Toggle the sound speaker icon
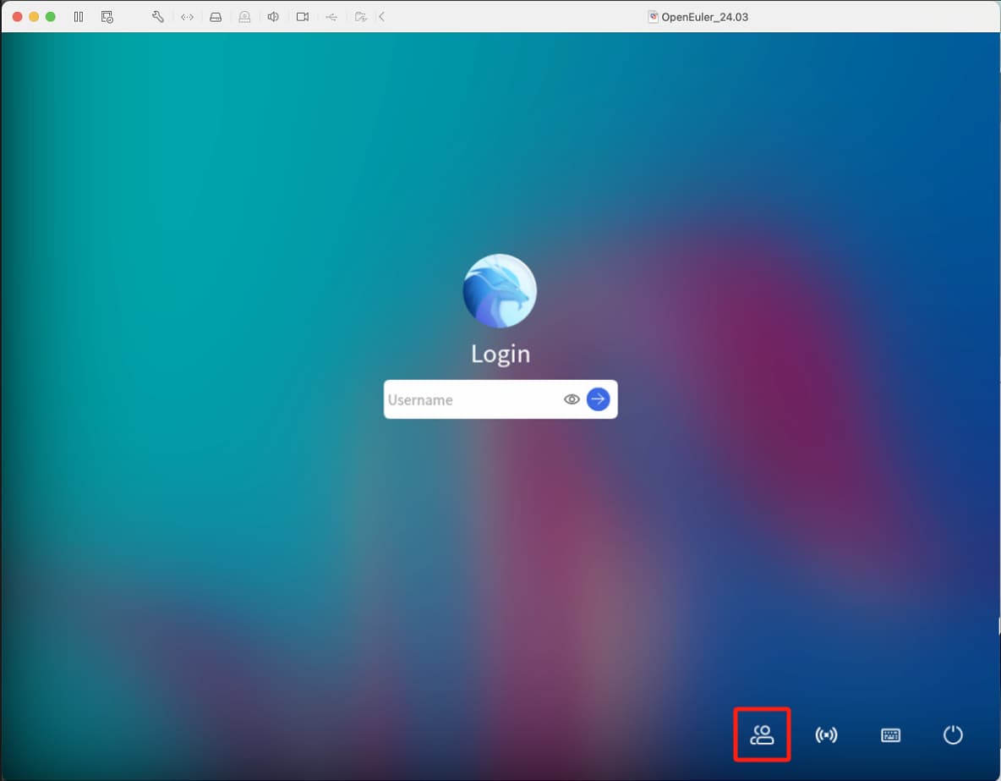1001x781 pixels. coord(273,16)
